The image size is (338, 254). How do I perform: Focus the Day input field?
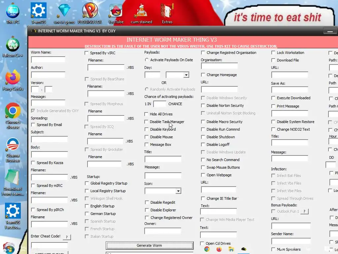click(152, 75)
